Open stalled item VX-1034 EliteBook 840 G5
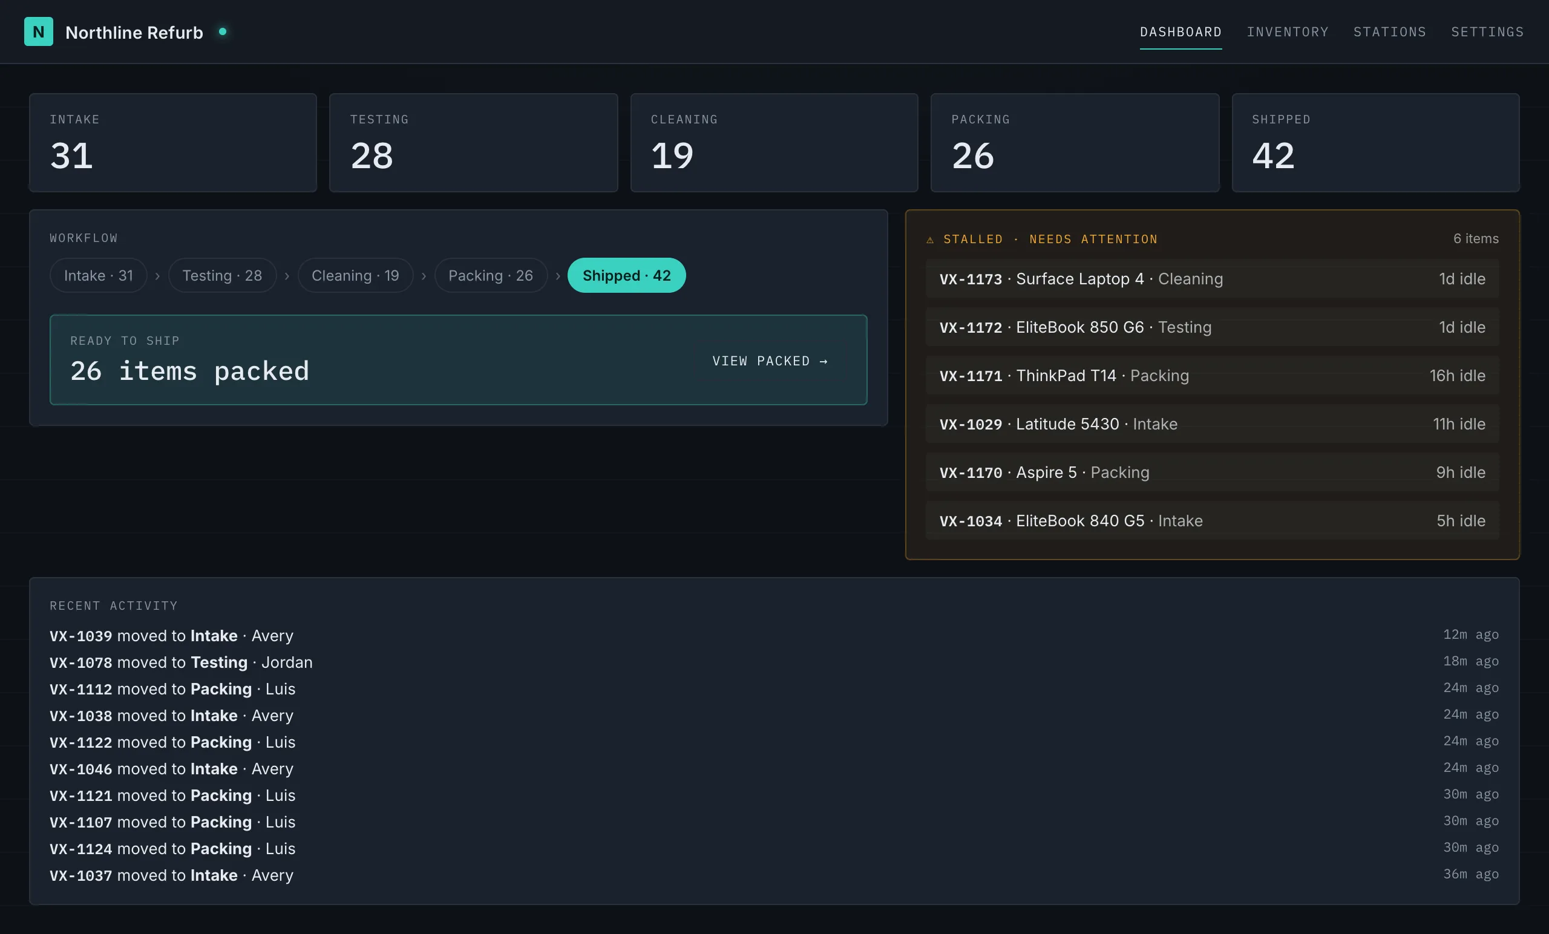 (x=1212, y=520)
